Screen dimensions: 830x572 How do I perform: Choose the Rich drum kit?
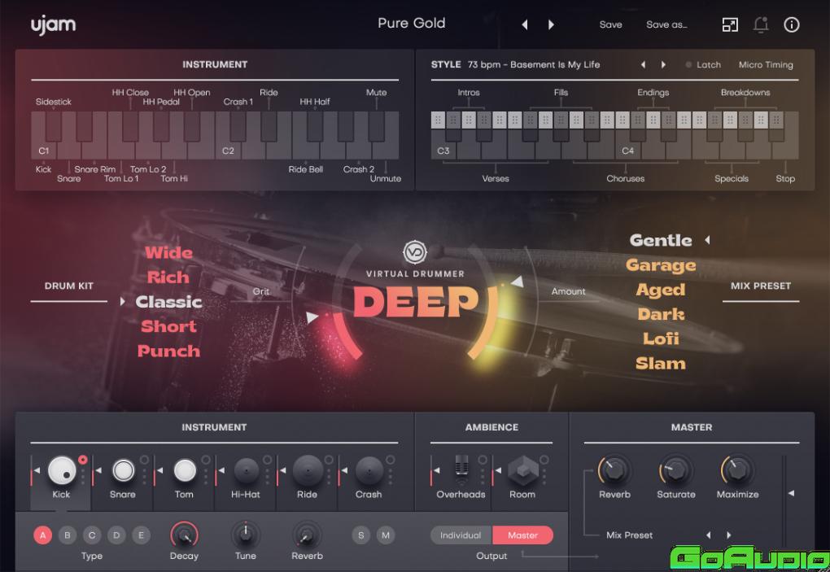coord(168,277)
